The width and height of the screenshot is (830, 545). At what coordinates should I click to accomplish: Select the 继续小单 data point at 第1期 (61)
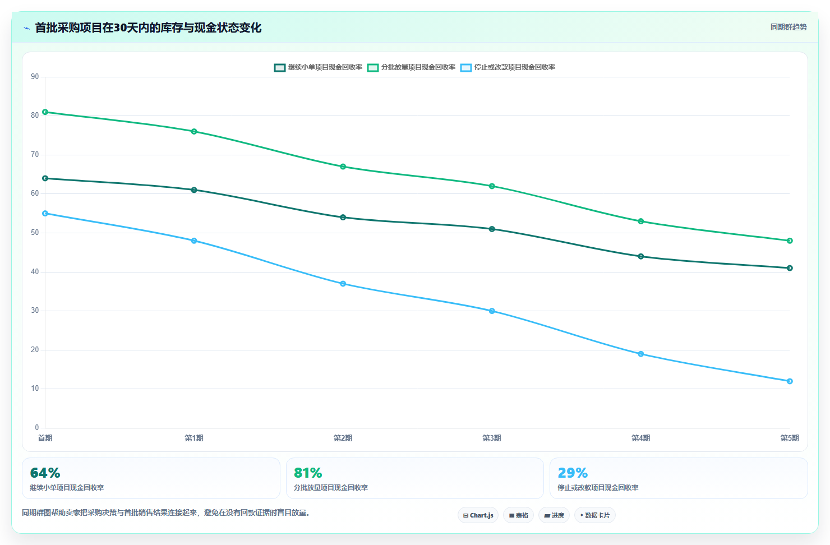(x=194, y=190)
